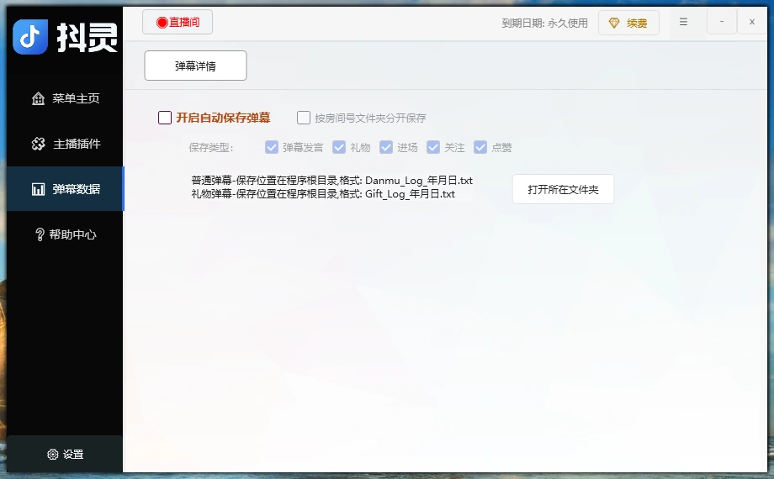Click the diamond icon on 续费 button
This screenshot has width=774, height=479.
614,23
